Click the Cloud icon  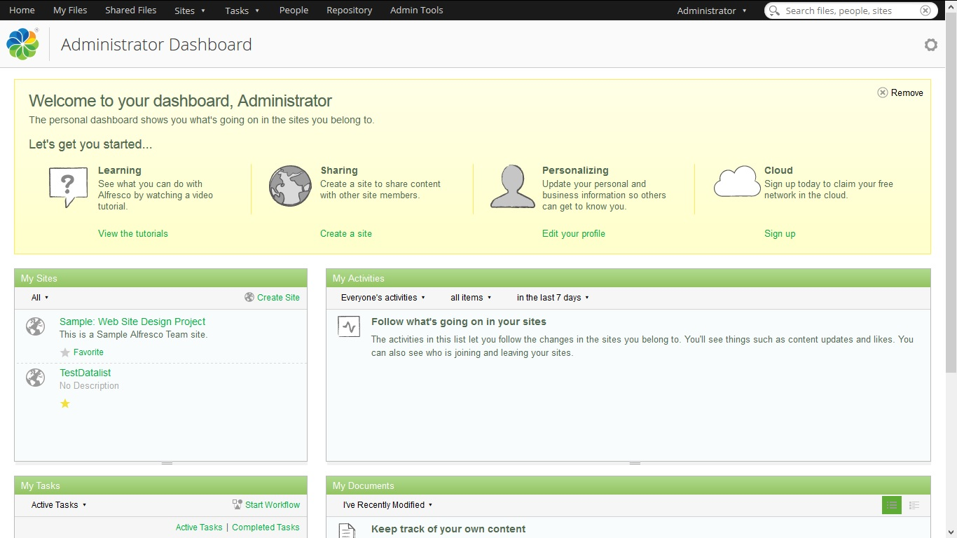pos(737,181)
